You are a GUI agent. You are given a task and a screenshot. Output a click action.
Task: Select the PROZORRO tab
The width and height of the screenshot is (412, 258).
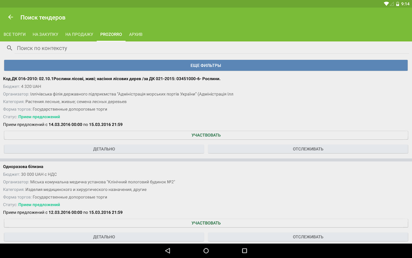[111, 34]
